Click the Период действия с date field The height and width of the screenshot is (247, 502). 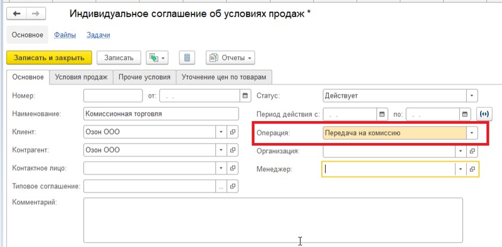click(350, 114)
